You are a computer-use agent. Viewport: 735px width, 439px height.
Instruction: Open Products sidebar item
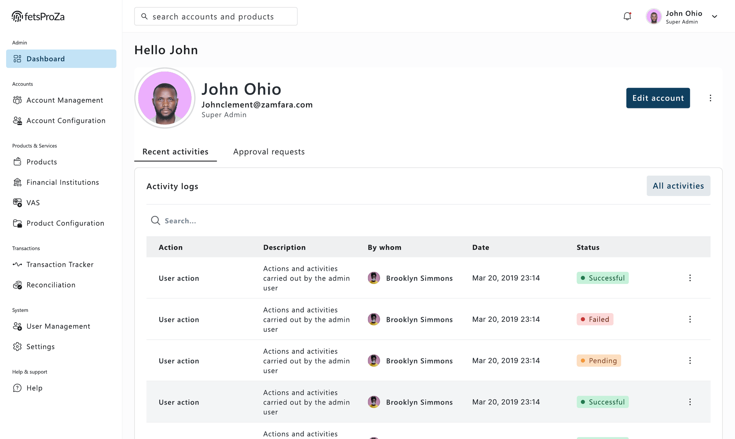(x=61, y=162)
